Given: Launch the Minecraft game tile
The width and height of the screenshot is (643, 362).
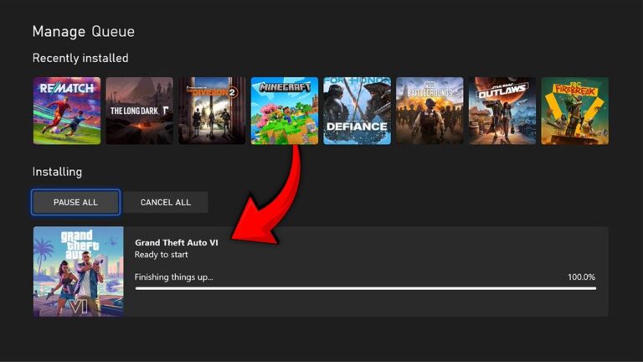Looking at the screenshot, I should (285, 111).
